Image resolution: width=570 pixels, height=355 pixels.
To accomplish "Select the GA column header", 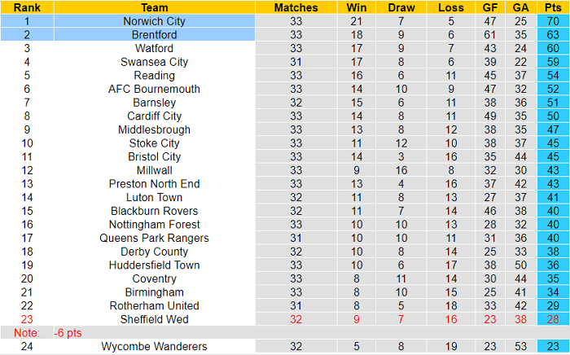I will click(x=521, y=7).
